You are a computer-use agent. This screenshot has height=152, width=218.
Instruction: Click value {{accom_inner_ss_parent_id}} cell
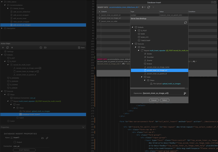point(173,15)
